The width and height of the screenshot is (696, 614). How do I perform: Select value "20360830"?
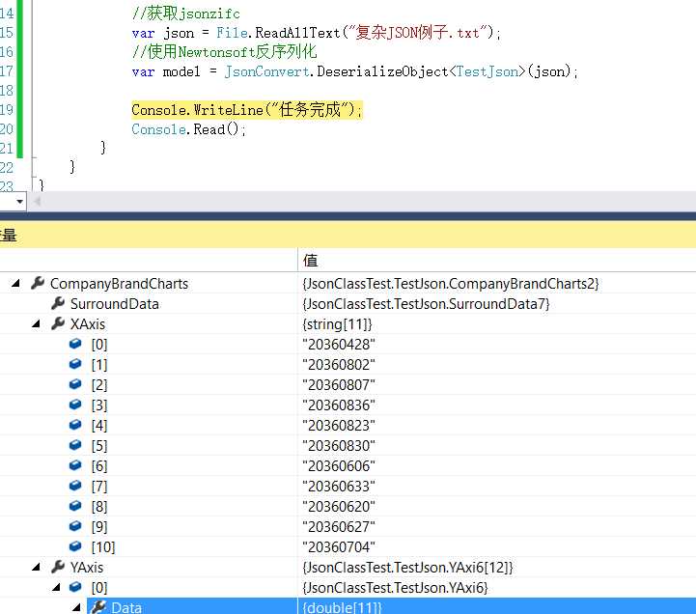pyautogui.click(x=339, y=446)
